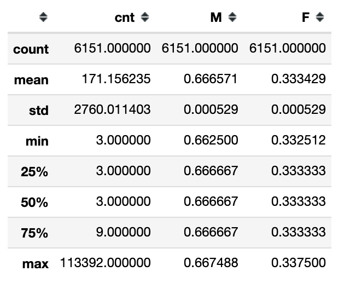This screenshot has width=350, height=289.
Task: Select the 75% row label
Action: (x=34, y=233)
